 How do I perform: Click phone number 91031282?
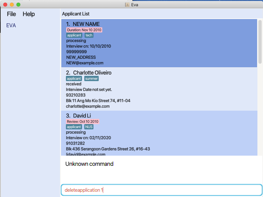point(75,143)
